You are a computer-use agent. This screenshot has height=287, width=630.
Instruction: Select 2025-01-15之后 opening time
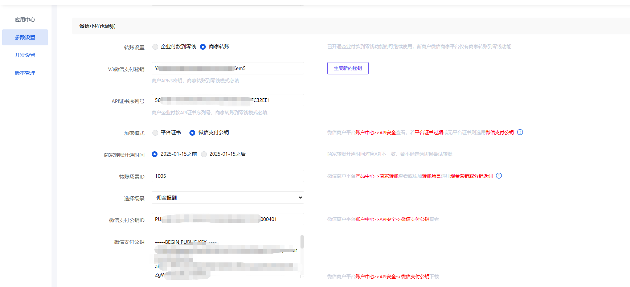pos(204,154)
